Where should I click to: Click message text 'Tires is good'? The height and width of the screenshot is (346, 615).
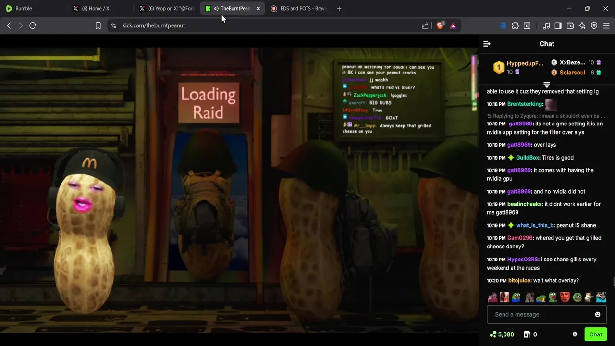(x=558, y=158)
